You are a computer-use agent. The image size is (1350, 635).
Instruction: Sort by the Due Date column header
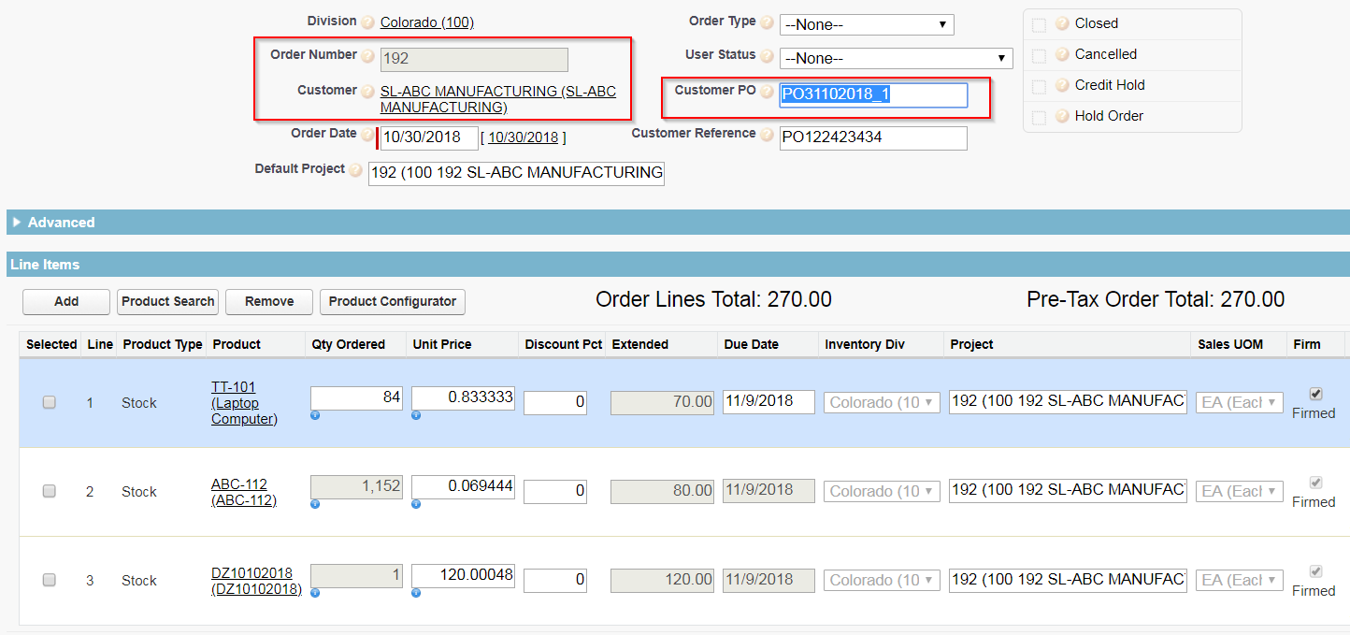[751, 344]
